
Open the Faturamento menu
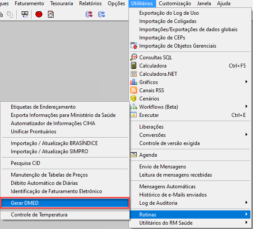click(x=29, y=3)
